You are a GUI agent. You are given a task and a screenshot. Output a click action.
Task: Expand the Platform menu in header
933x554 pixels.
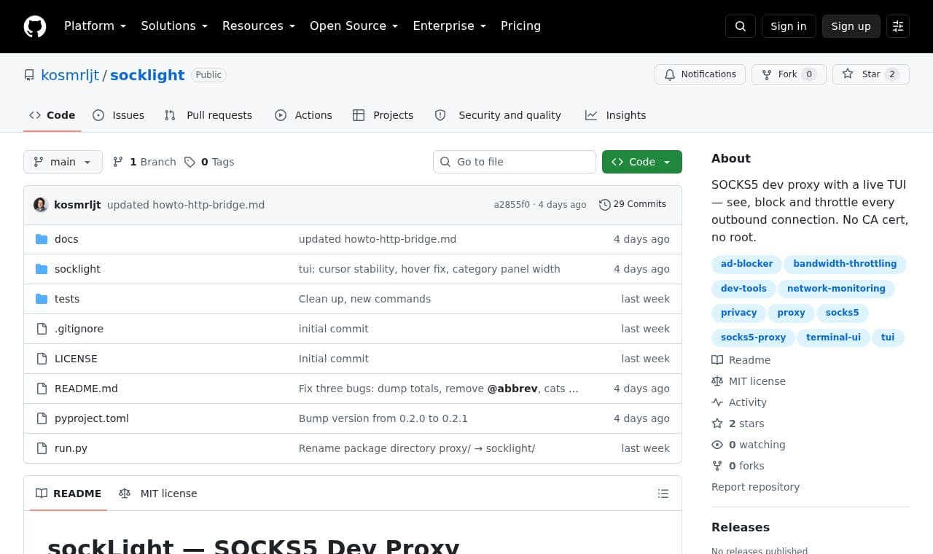pos(95,26)
